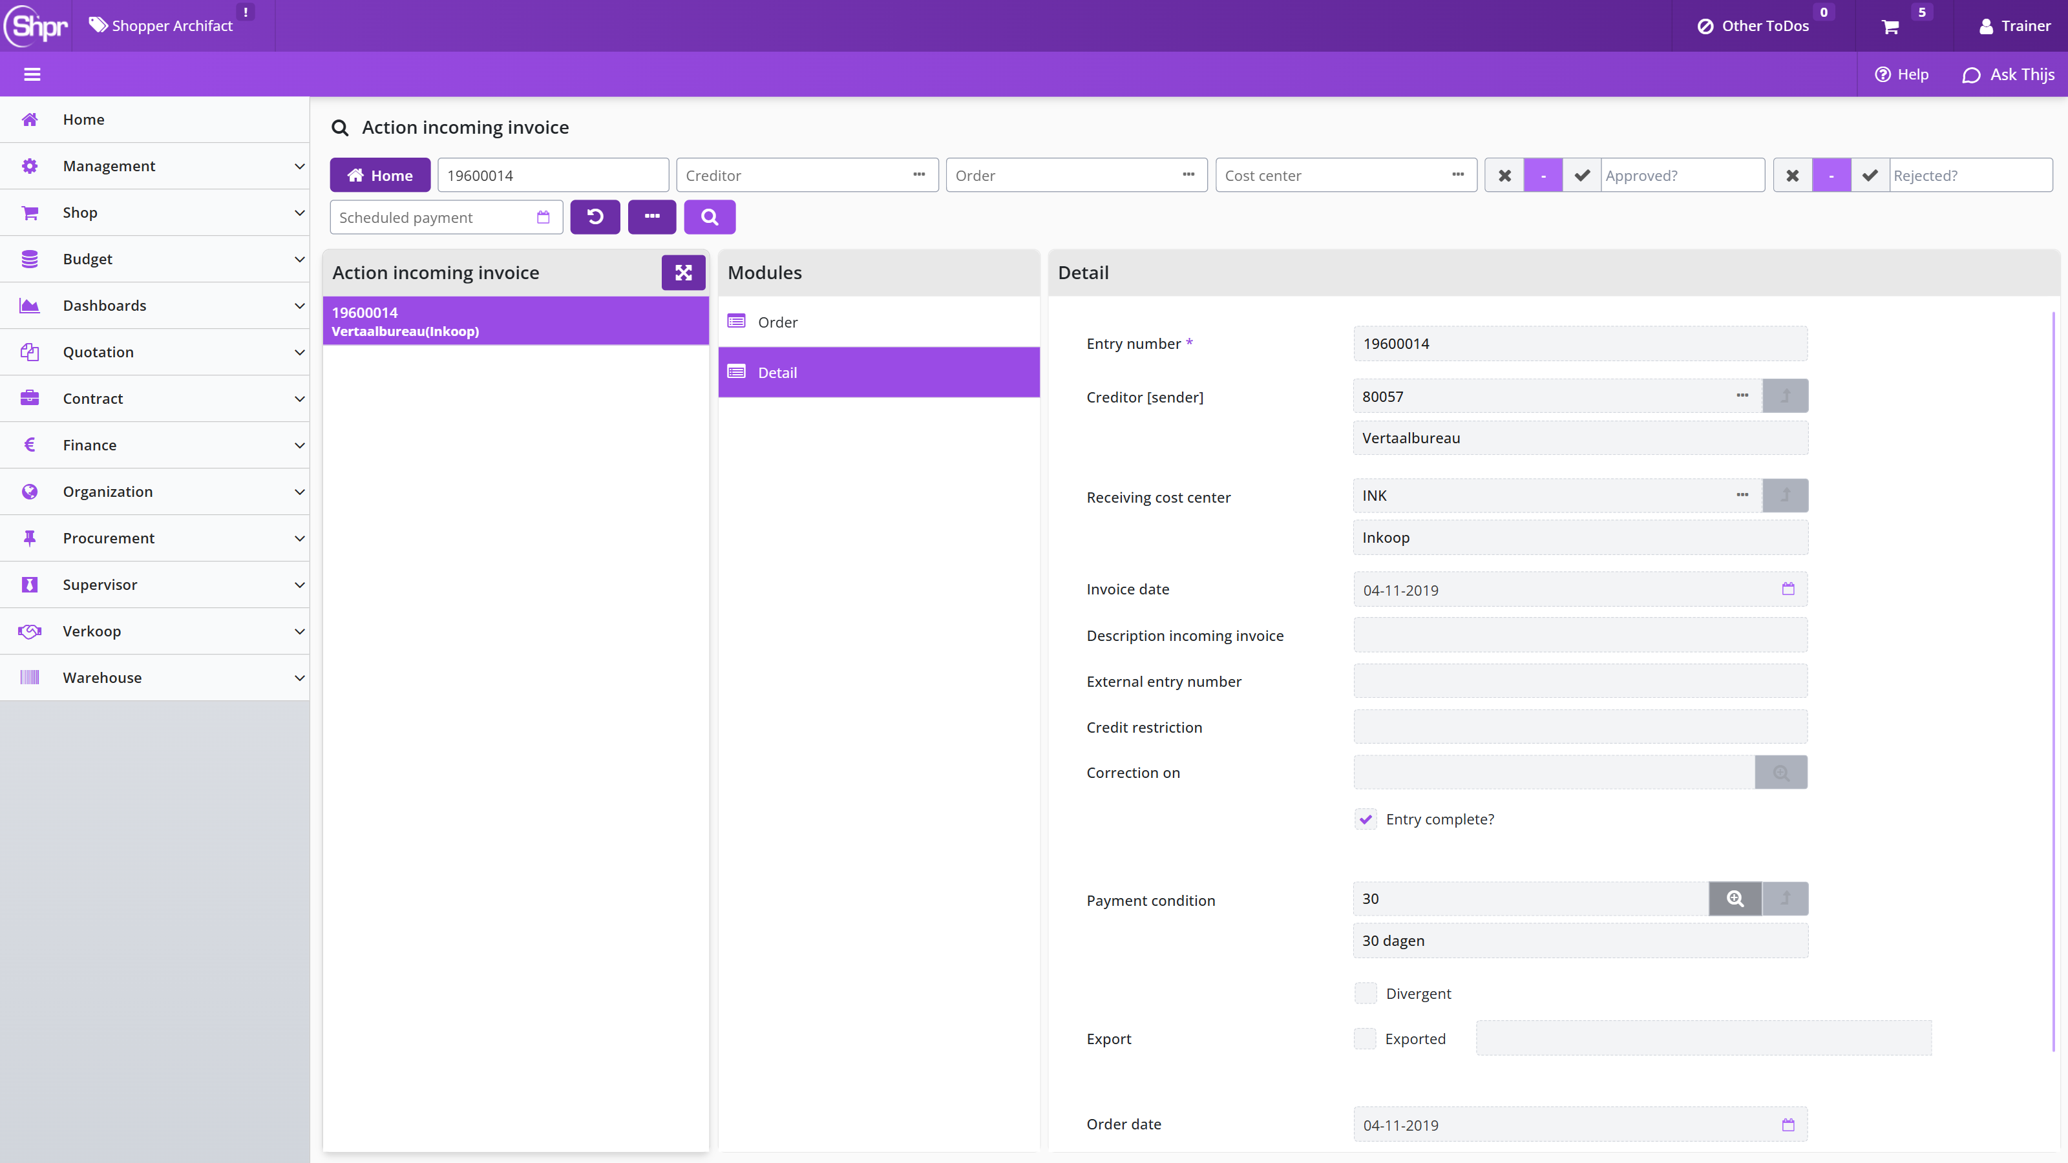This screenshot has height=1163, width=2068.
Task: Click the Correction on search icon
Action: click(x=1780, y=773)
